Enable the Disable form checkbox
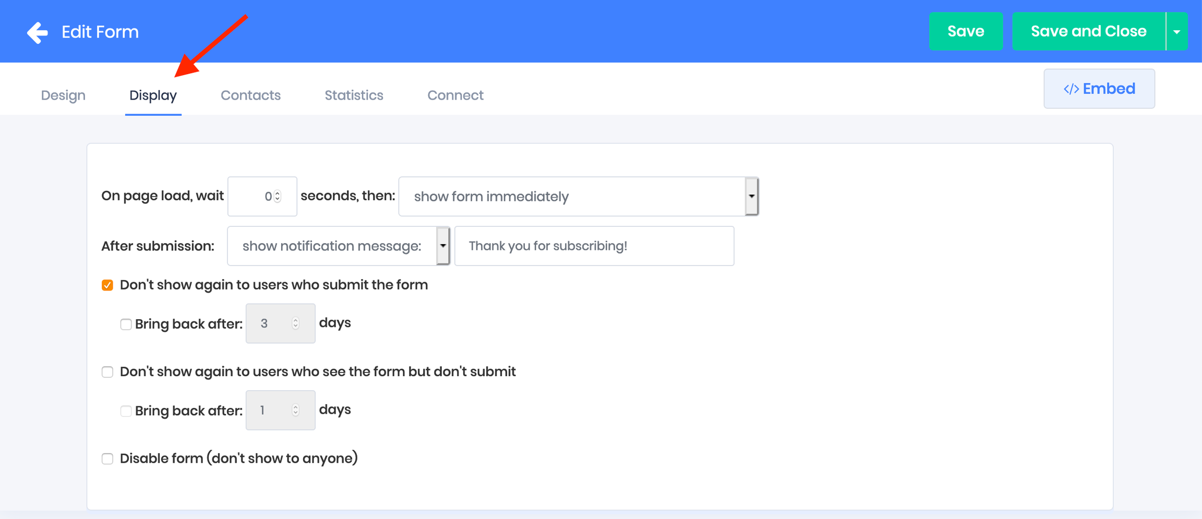This screenshot has width=1202, height=519. pyautogui.click(x=107, y=458)
